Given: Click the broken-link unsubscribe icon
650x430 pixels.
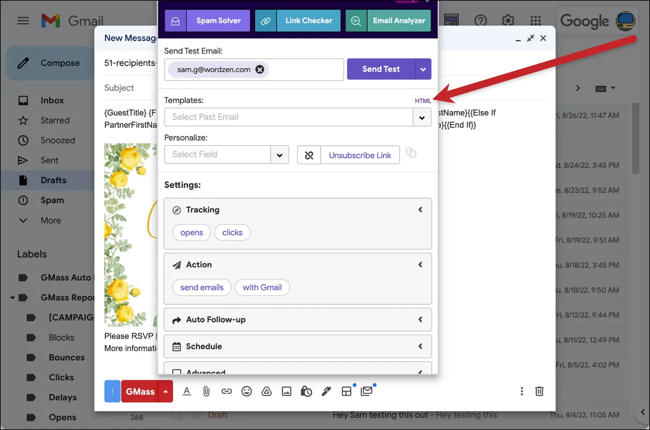Looking at the screenshot, I should [309, 155].
